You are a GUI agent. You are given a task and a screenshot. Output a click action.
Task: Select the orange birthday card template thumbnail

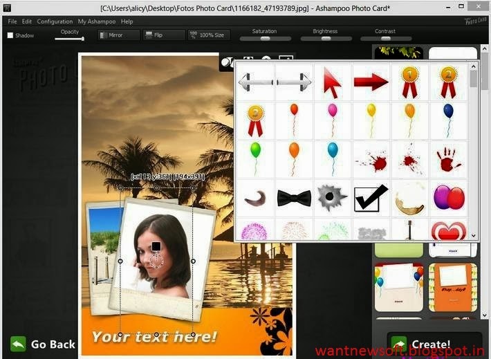pos(452,288)
